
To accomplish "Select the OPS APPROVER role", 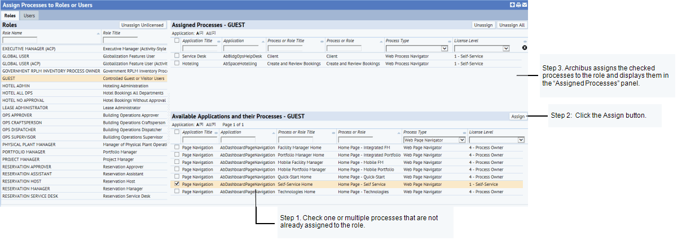I will coord(85,115).
